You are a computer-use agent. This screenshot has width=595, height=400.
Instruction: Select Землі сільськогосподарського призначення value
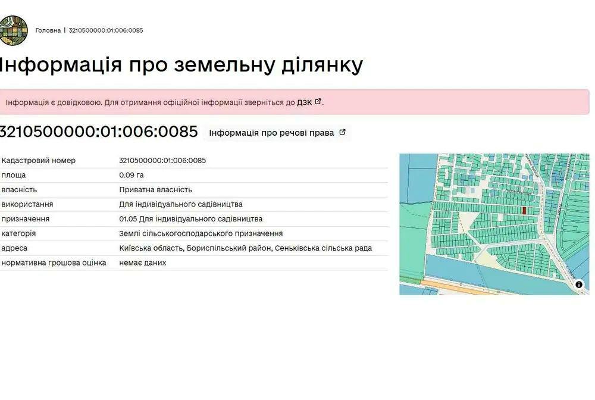click(x=201, y=233)
